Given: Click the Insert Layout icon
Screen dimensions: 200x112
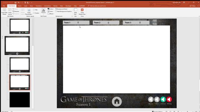Looking at the screenshot, I should click(x=10, y=12).
